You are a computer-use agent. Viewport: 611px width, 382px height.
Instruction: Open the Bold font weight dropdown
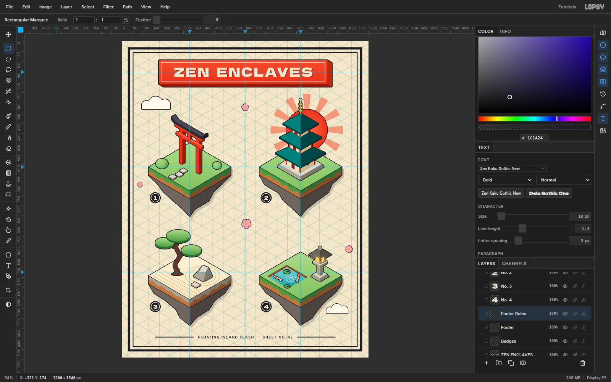(505, 180)
